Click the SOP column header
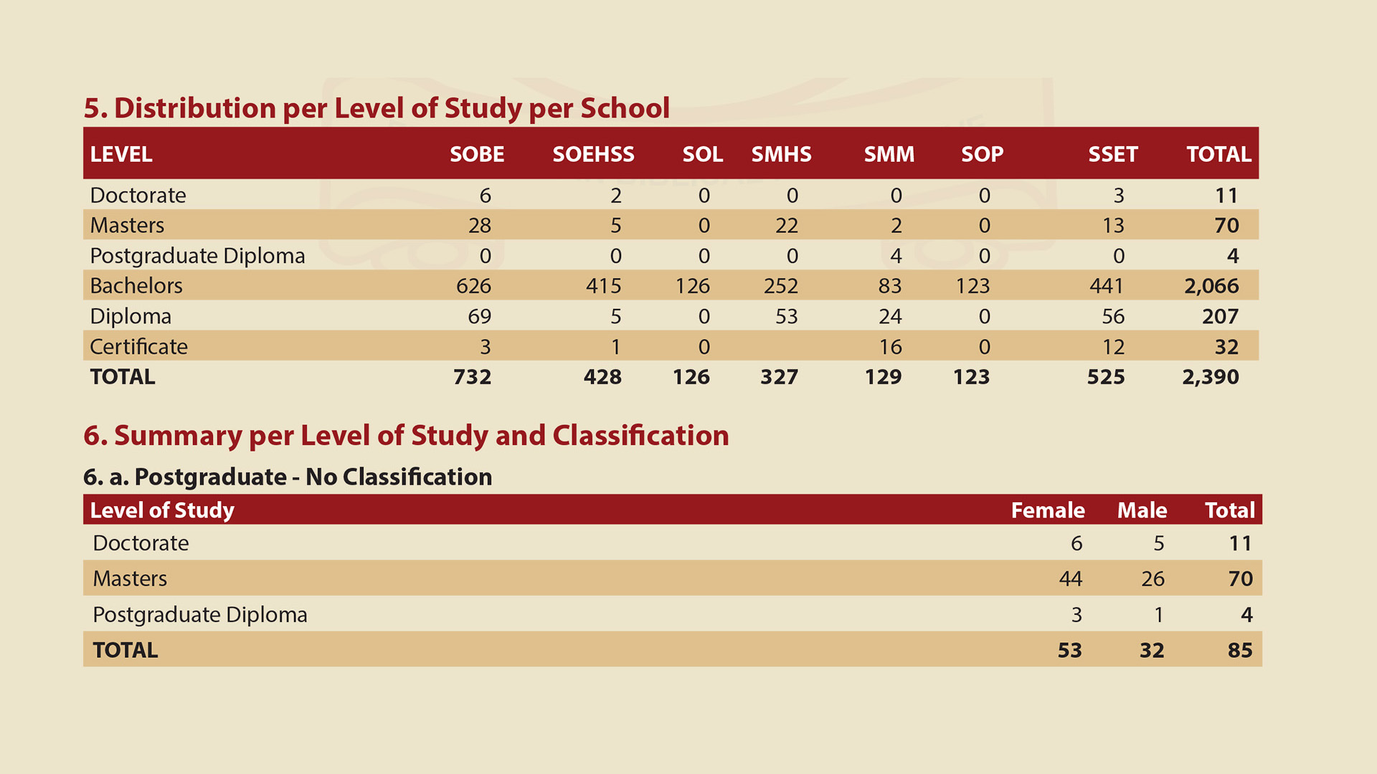 click(x=981, y=154)
